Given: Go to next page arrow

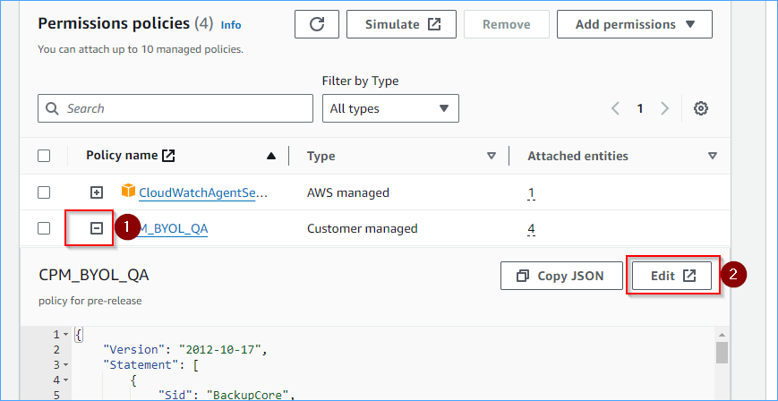Looking at the screenshot, I should (x=664, y=108).
